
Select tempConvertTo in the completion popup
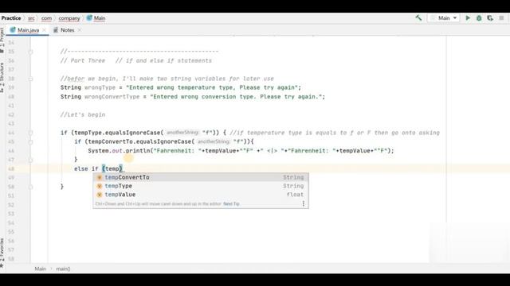point(201,177)
